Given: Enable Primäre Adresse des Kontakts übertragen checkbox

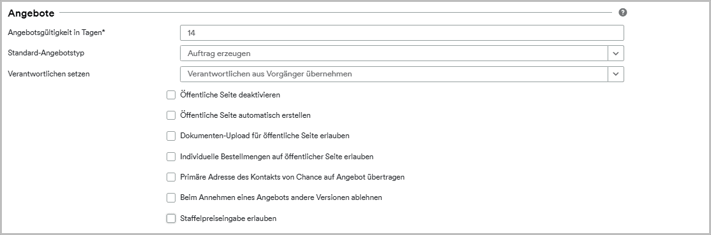Looking at the screenshot, I should pos(171,177).
